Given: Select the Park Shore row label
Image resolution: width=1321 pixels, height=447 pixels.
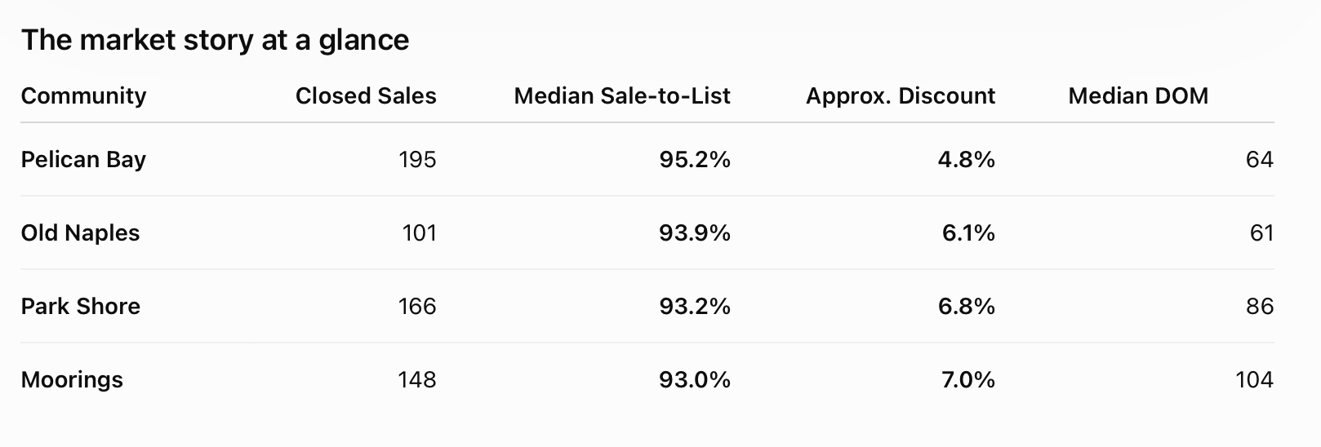Looking at the screenshot, I should [81, 307].
